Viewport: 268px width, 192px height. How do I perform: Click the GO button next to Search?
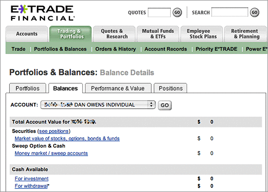(255, 12)
